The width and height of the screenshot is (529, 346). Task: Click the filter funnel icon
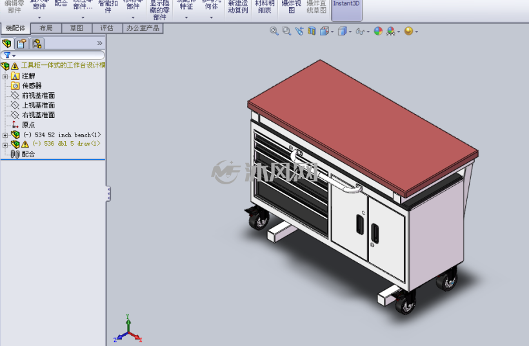pyautogui.click(x=7, y=55)
